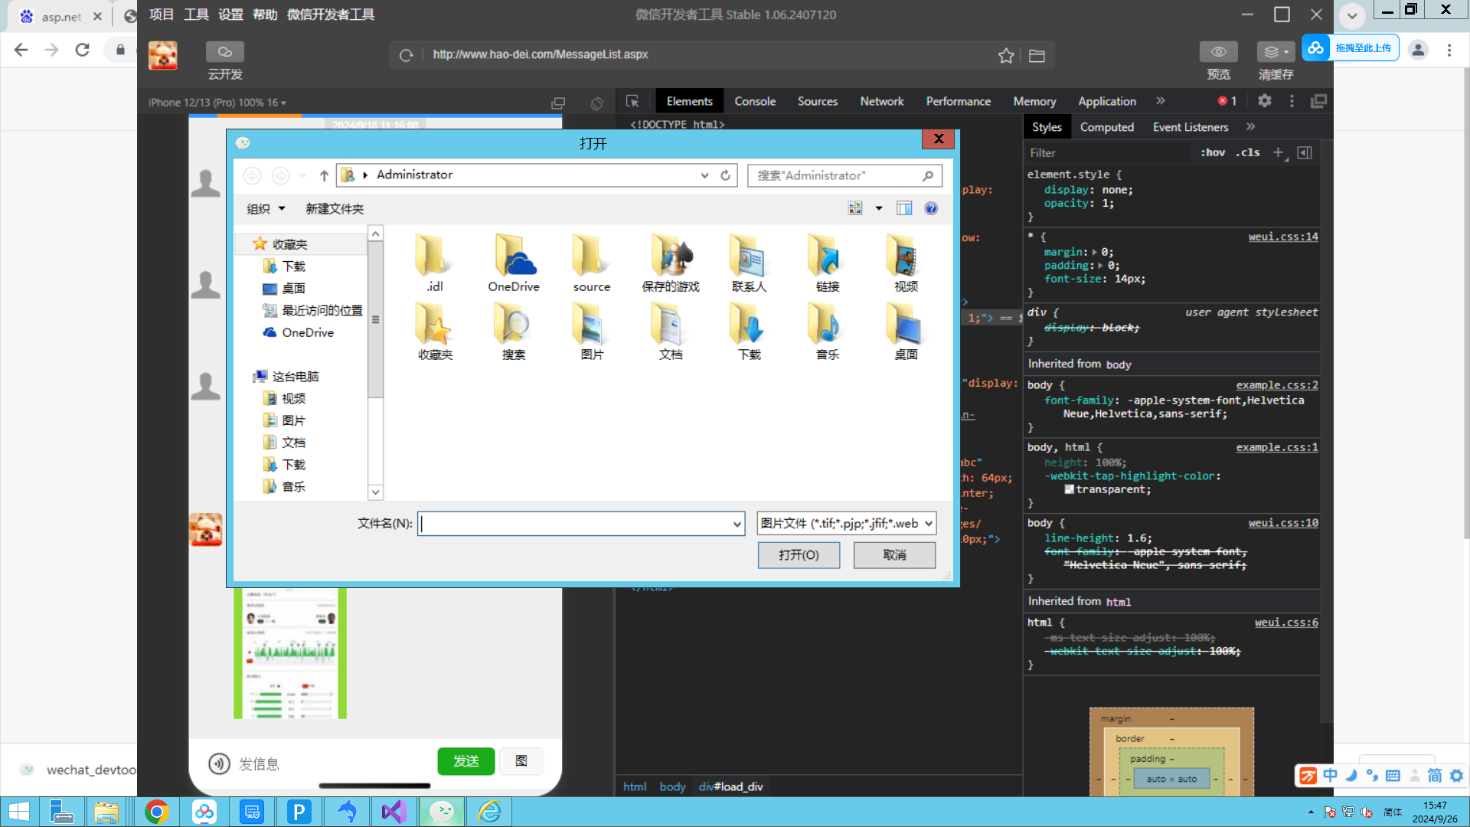Click the help question mark icon
The image size is (1470, 827).
pos(931,208)
